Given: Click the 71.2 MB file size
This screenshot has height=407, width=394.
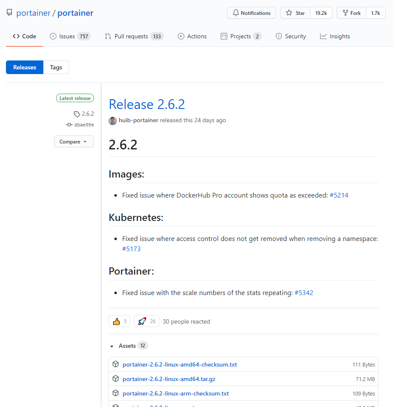Looking at the screenshot, I should (365, 379).
